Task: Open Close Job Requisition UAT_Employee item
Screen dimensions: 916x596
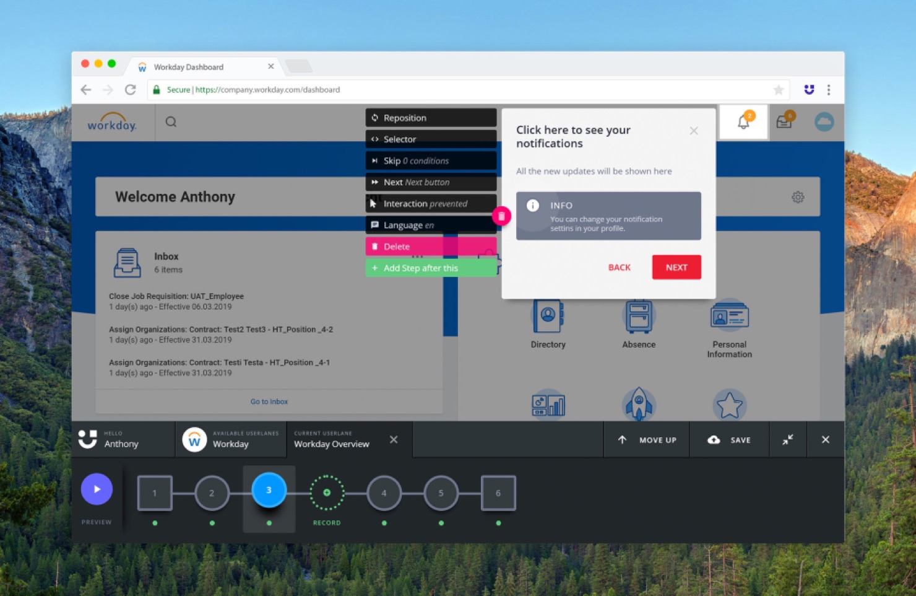Action: click(x=176, y=301)
